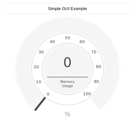The width and height of the screenshot is (135, 125).
Task: Select the 20 mark on gauge
Action: 36,67
